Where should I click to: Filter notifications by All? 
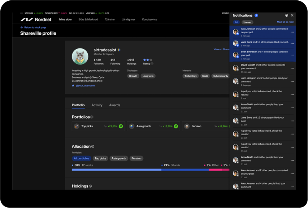tap(236, 22)
